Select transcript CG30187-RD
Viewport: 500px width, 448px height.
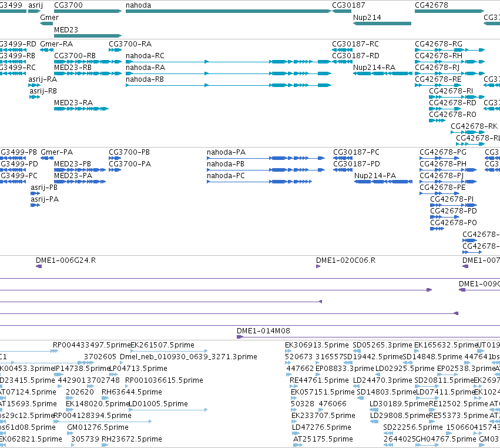(342, 62)
